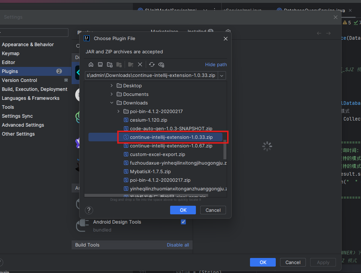Image resolution: width=361 pixels, height=273 pixels.
Task: Select code-auto-gen-1.0.3-SNAPSHOT.zip file
Action: click(x=171, y=128)
